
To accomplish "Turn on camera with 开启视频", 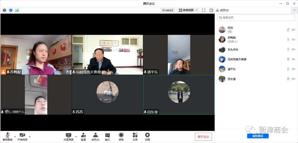I will tap(22, 136).
